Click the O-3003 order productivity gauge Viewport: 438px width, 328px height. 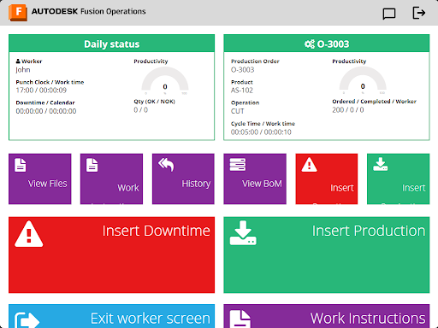tap(363, 81)
